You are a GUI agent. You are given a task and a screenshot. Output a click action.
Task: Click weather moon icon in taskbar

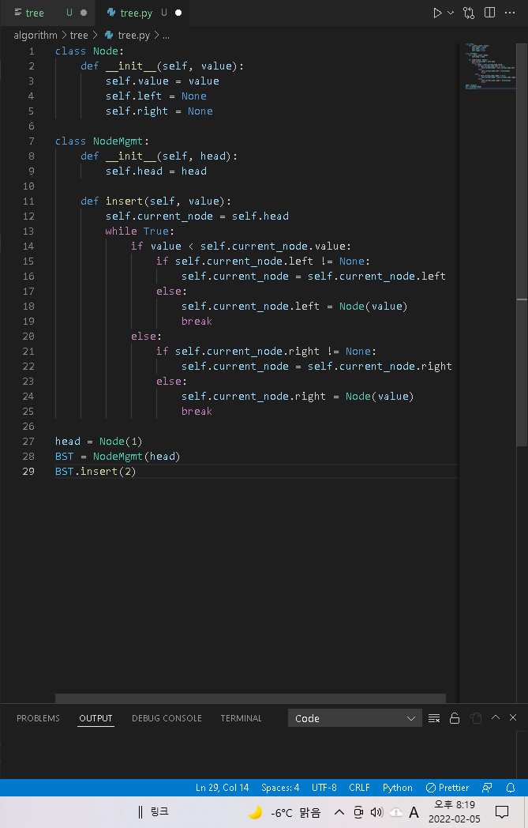click(x=255, y=812)
